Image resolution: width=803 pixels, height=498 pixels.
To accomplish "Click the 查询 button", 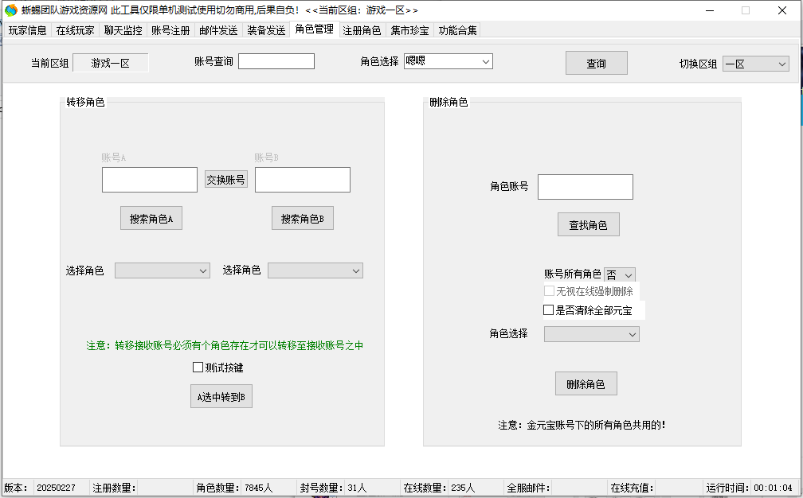I will [596, 64].
